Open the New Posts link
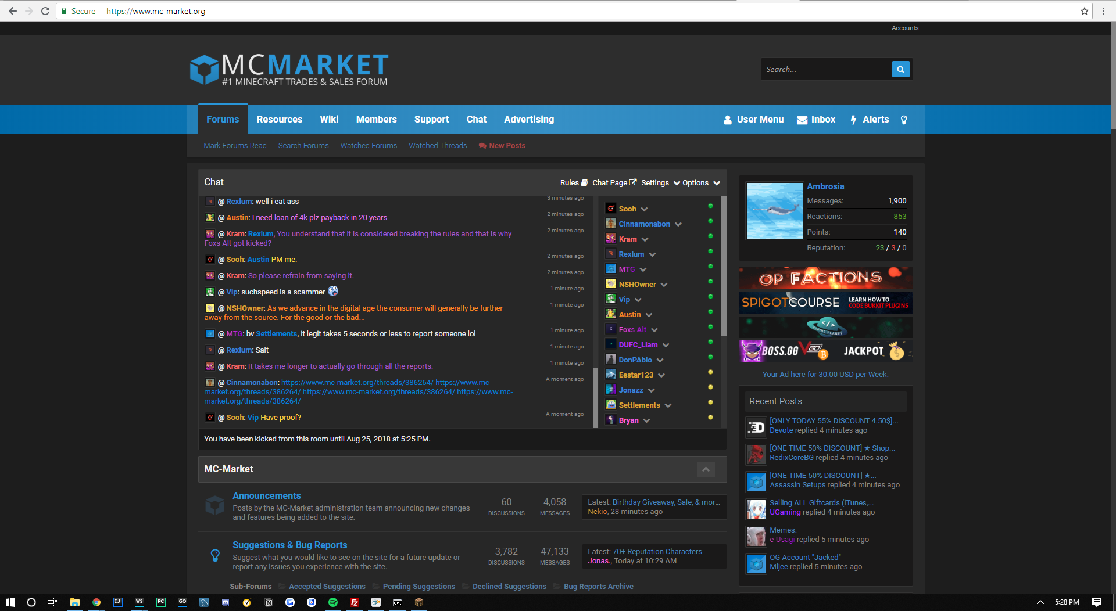Image resolution: width=1116 pixels, height=611 pixels. coord(502,146)
